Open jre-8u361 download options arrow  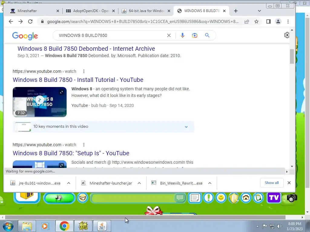coord(69,183)
